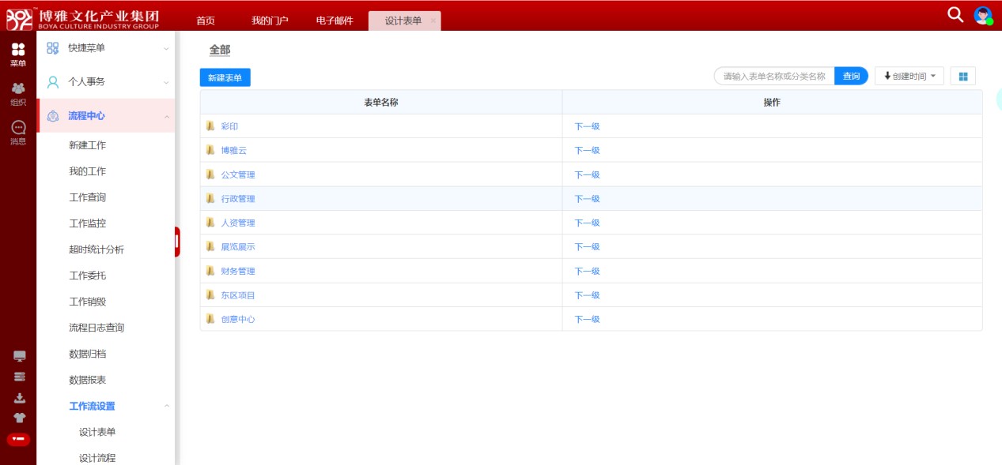This screenshot has height=465, width=1002.
Task: Click 下一级 for 博雅云 row
Action: [587, 151]
